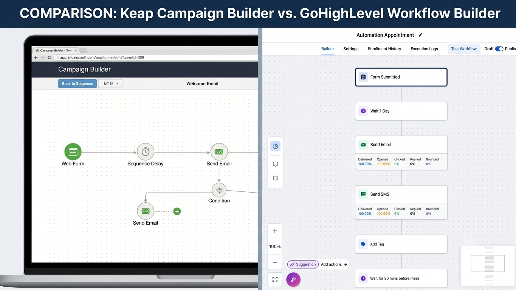Click Send Email Bounced 0% stat
Screen dimensions: 516x290
tap(432, 162)
